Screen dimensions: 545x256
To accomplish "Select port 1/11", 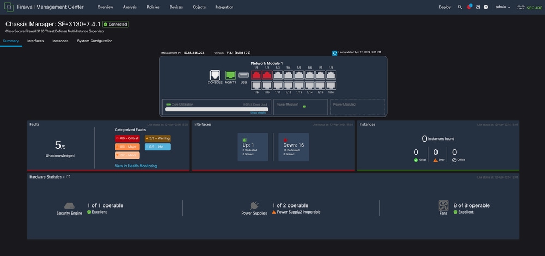I will (278, 86).
